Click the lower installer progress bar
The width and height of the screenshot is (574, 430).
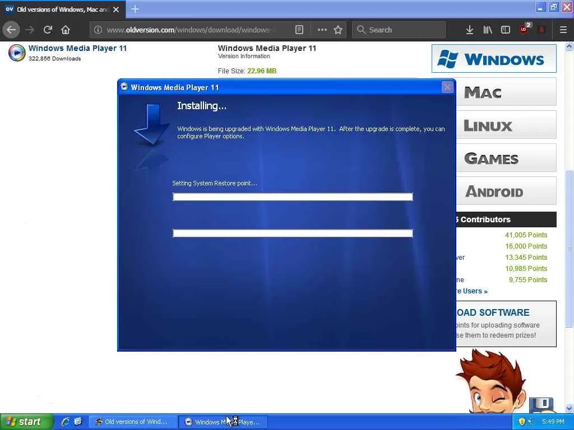[x=293, y=233]
